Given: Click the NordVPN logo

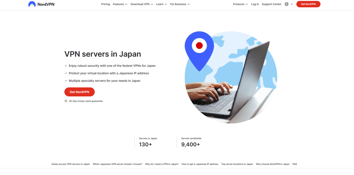Looking at the screenshot, I should coord(41,4).
